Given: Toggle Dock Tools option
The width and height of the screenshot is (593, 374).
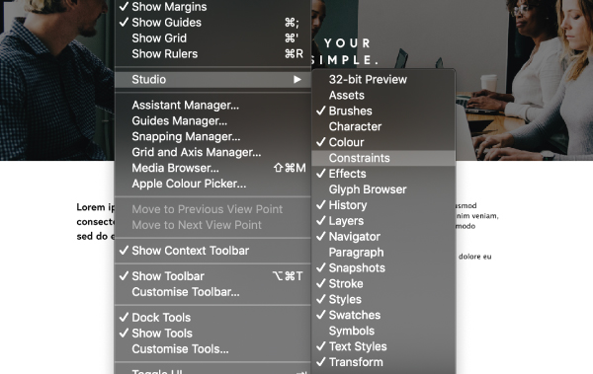Looking at the screenshot, I should point(212,318).
